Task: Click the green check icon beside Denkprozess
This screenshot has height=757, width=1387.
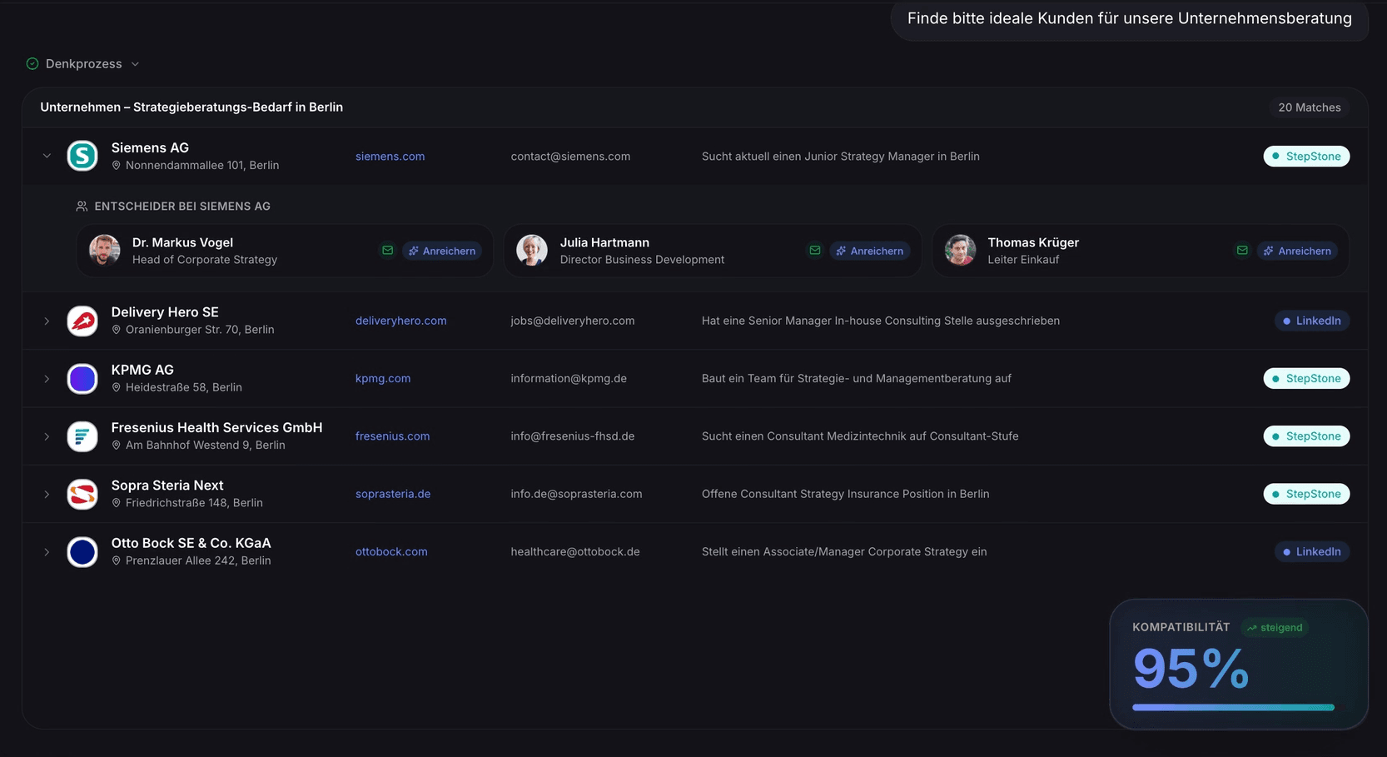Action: pos(32,63)
